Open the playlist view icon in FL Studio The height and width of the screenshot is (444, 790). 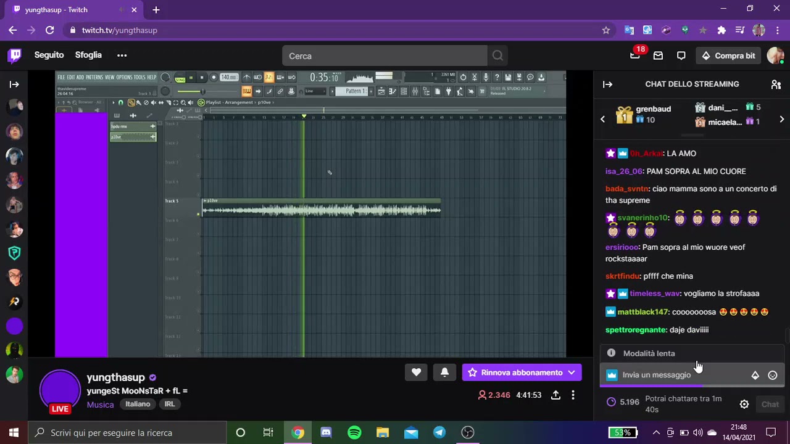(381, 91)
